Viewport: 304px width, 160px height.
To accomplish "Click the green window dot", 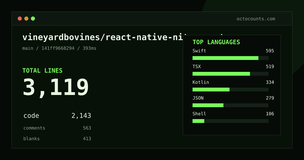I will tap(33, 19).
